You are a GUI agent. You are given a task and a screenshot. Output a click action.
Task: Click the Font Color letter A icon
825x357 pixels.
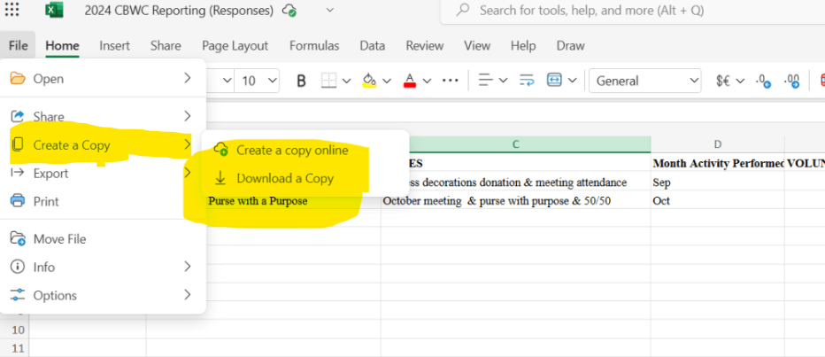(x=410, y=81)
